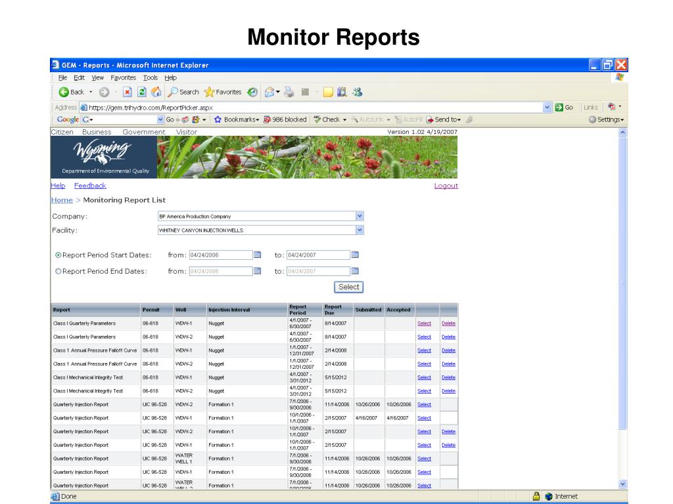The image size is (673, 504).
Task: Click the Send to toolbar button
Action: pyautogui.click(x=444, y=119)
